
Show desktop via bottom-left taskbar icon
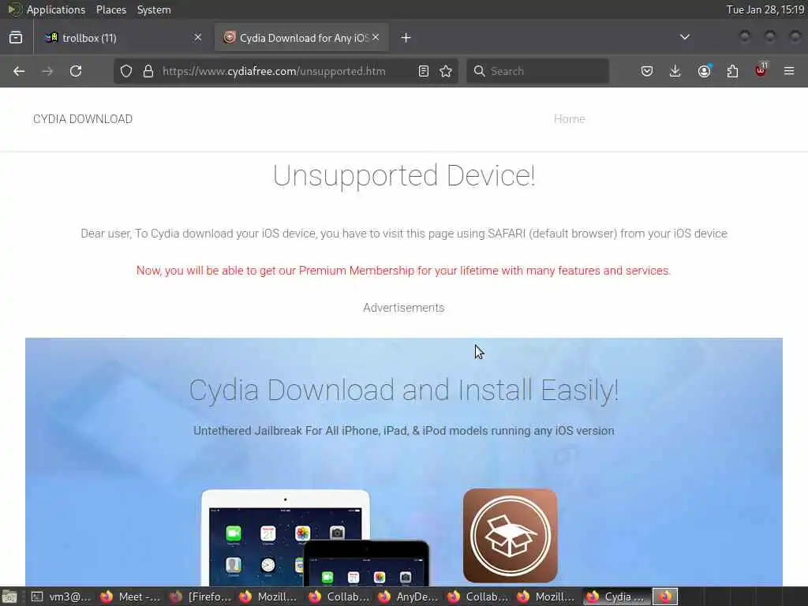9,597
